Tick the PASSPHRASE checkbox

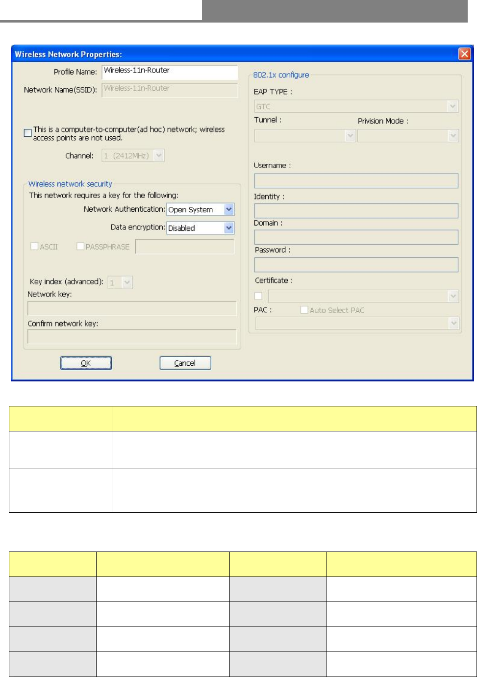[x=80, y=247]
